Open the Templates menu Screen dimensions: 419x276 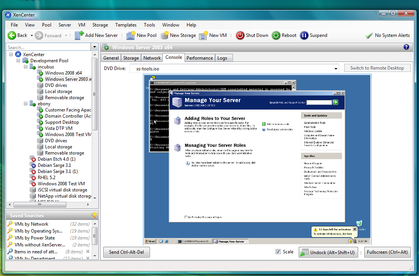126,25
